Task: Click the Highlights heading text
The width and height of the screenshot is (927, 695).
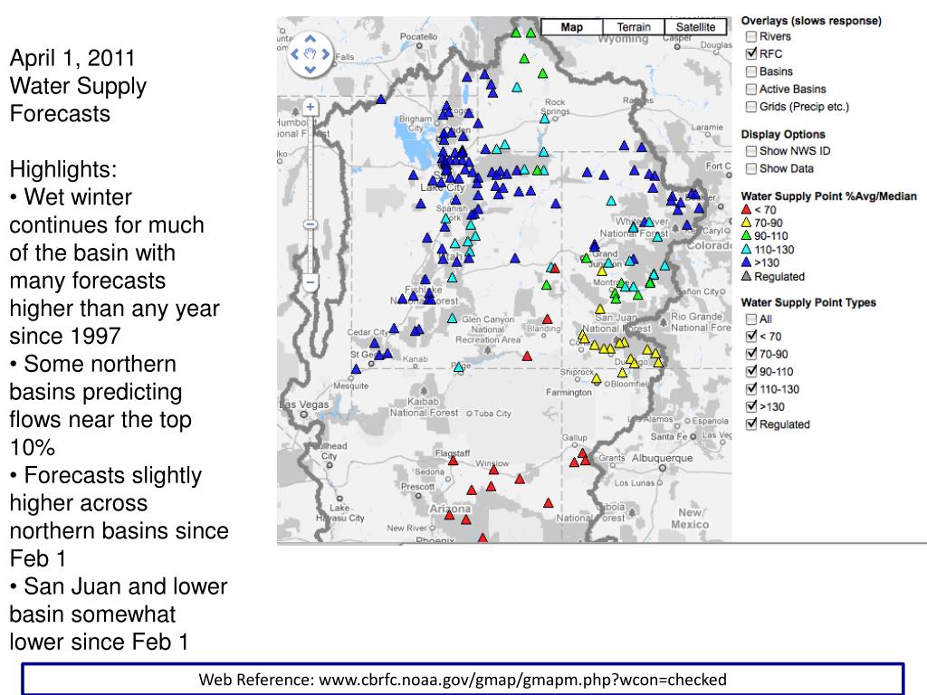Action: (x=63, y=169)
